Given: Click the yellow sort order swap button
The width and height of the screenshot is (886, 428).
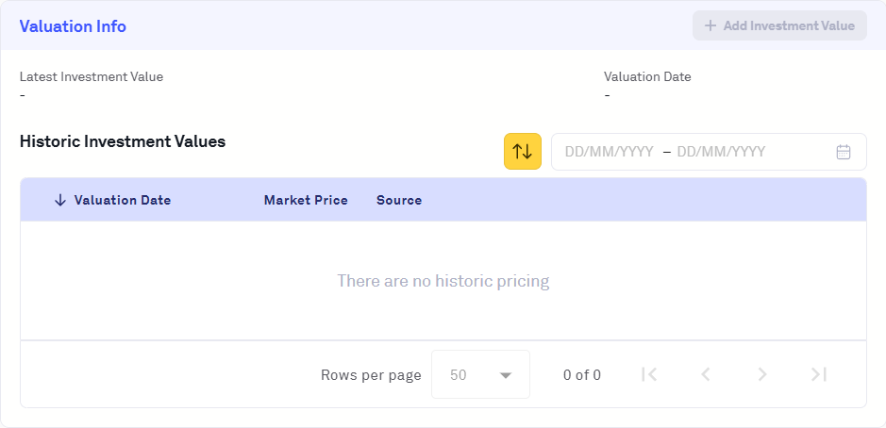Looking at the screenshot, I should tap(522, 151).
